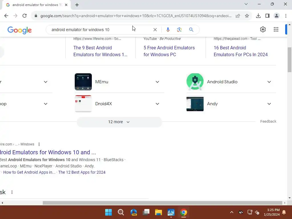Viewport: 292px width, 219px height.
Task: Open options dots beside People also ask
Action: (12, 192)
